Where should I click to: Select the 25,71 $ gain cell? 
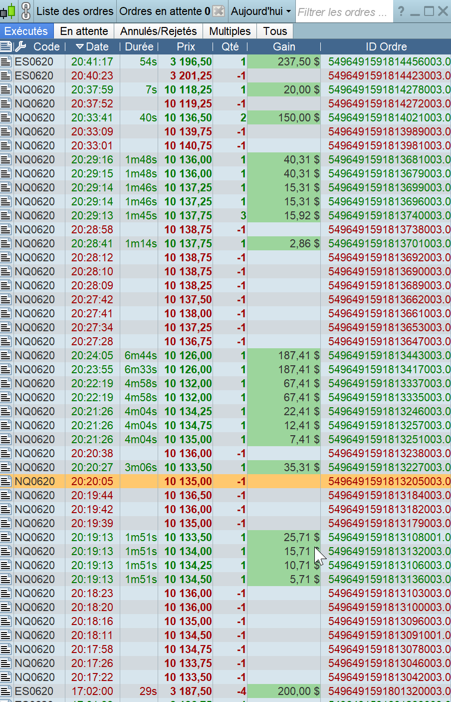pyautogui.click(x=284, y=538)
